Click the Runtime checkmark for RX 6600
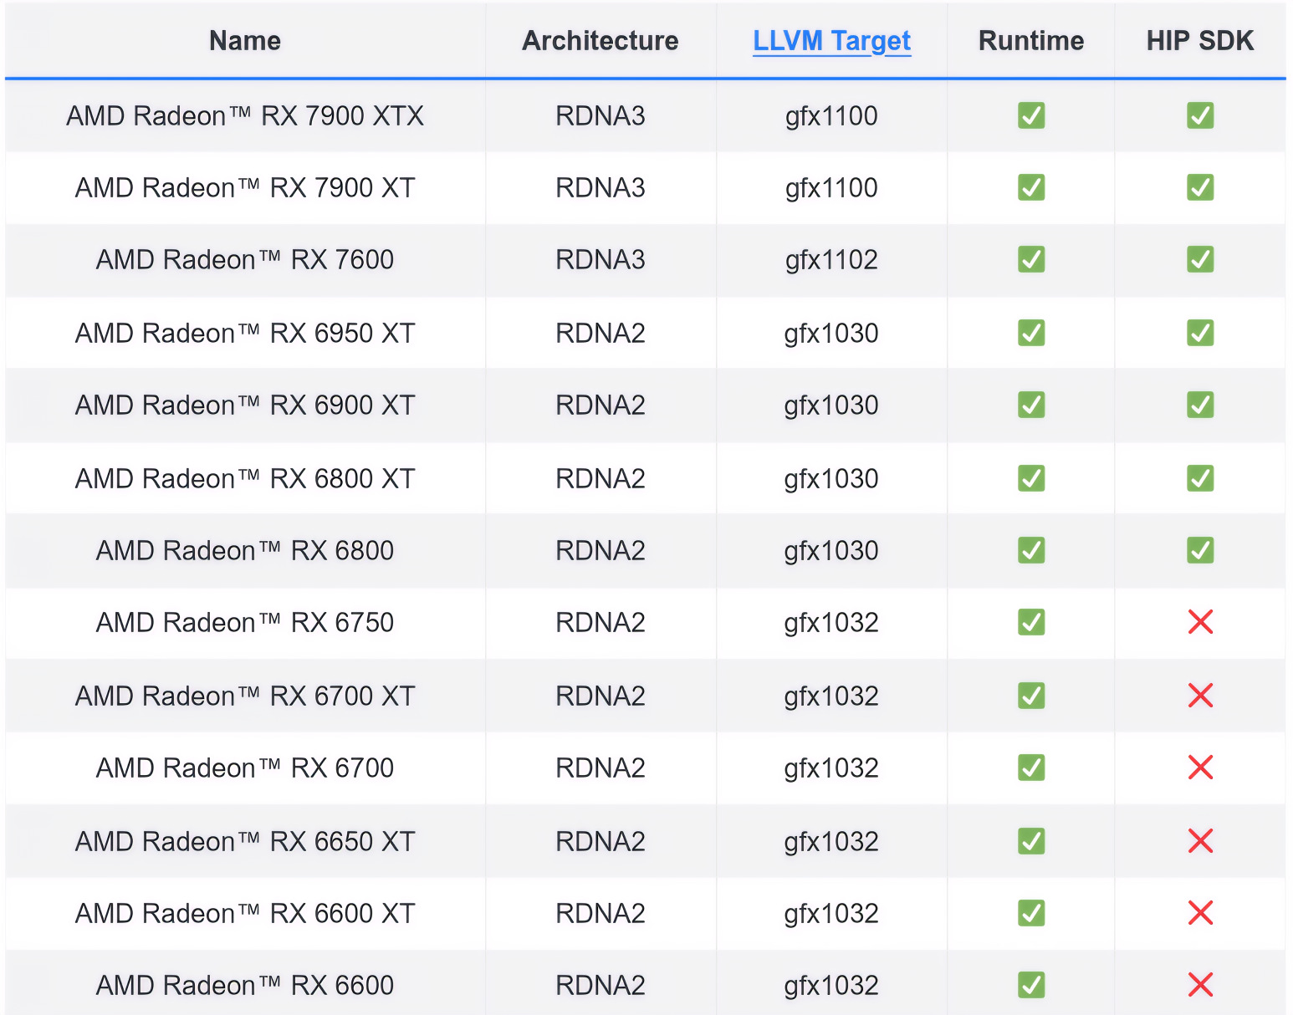 click(1031, 985)
